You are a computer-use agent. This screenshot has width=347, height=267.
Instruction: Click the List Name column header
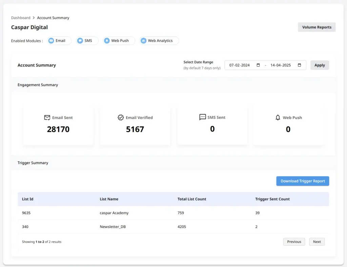(109, 199)
